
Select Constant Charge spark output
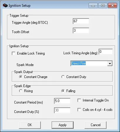(x=21, y=77)
